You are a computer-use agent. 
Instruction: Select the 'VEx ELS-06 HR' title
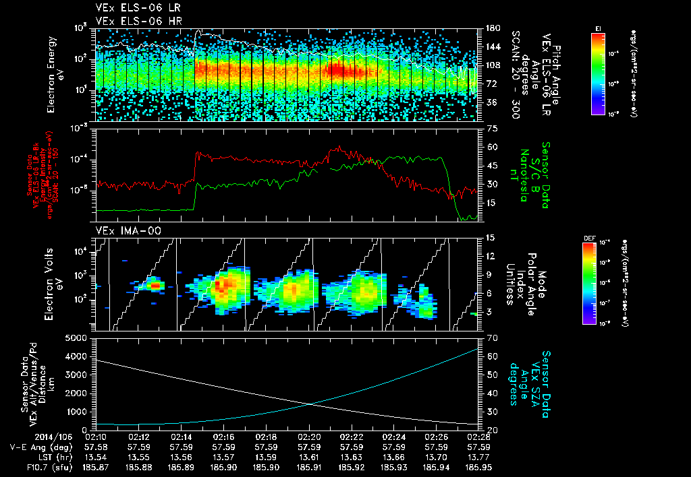(138, 21)
